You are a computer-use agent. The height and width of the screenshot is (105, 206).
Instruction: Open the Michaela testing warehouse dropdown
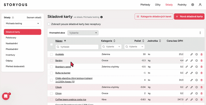(22, 23)
